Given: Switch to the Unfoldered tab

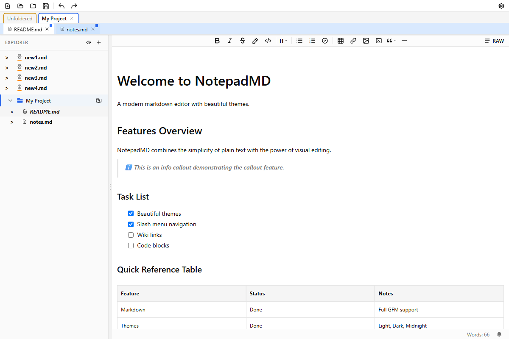Looking at the screenshot, I should [20, 18].
